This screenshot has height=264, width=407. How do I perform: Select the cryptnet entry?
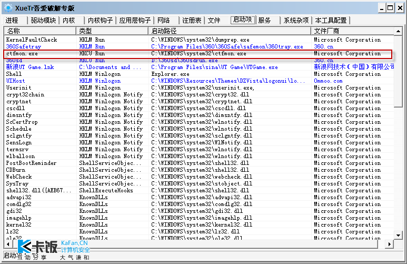199,101
